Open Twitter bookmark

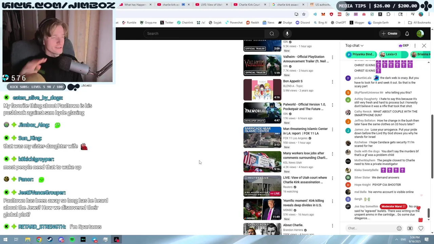point(166,23)
